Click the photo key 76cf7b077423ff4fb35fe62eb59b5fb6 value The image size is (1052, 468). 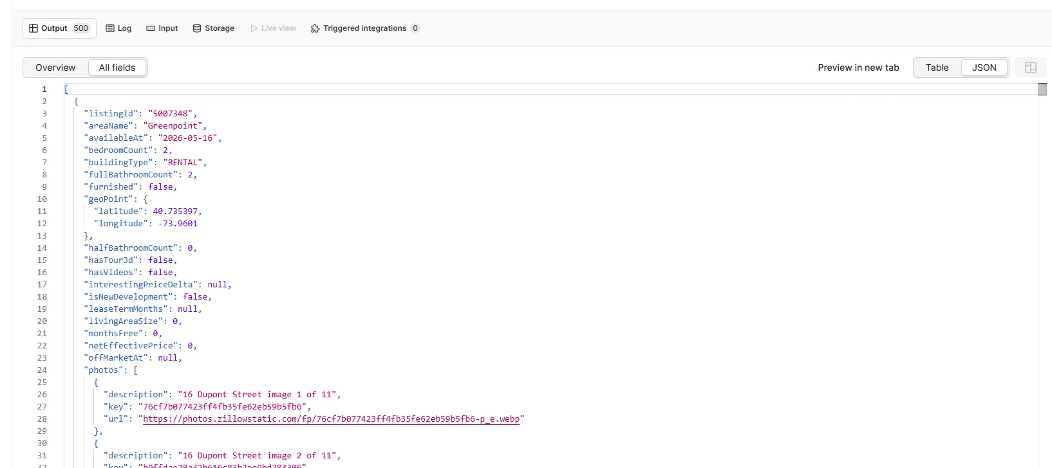click(x=222, y=407)
